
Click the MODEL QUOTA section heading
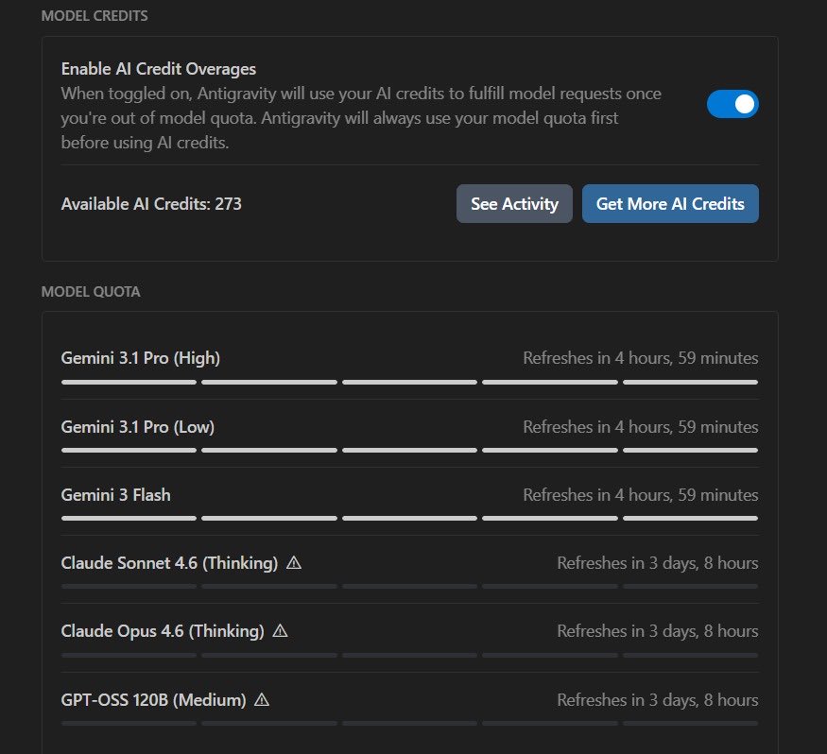point(91,292)
